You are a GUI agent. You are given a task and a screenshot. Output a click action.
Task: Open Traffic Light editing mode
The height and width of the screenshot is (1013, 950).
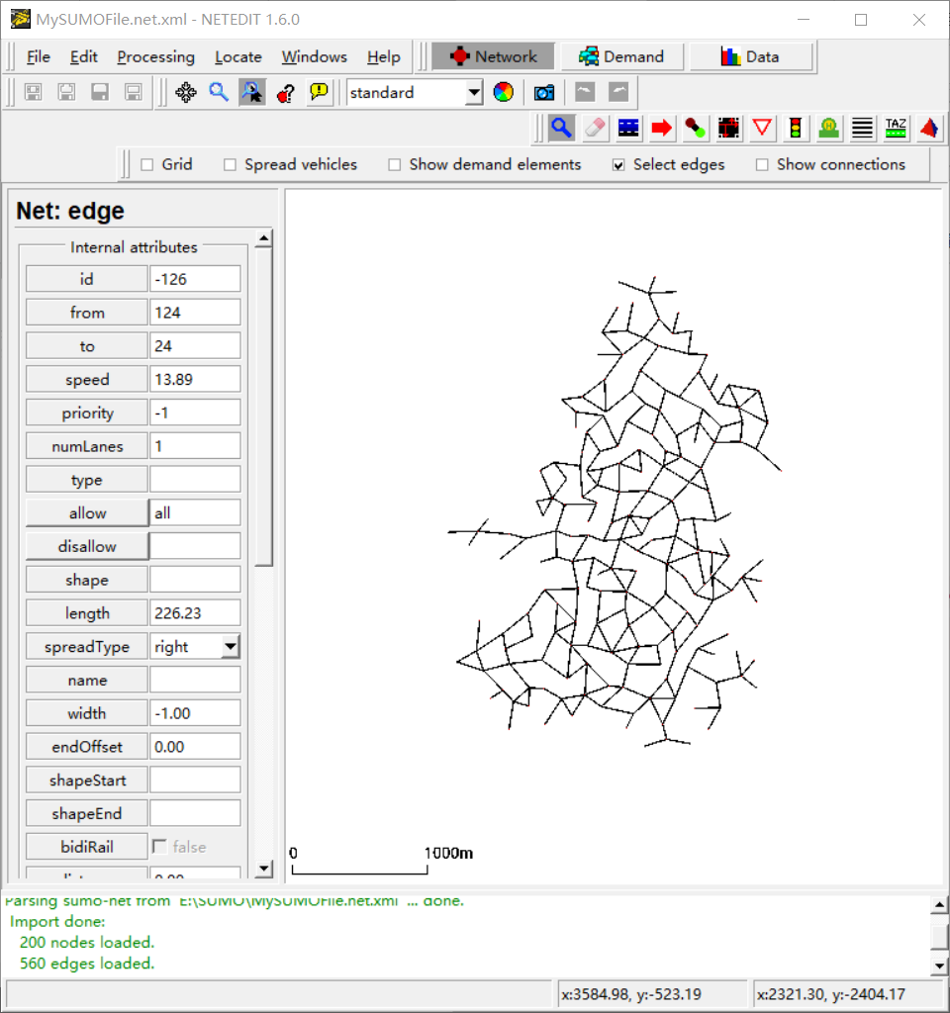pos(796,128)
